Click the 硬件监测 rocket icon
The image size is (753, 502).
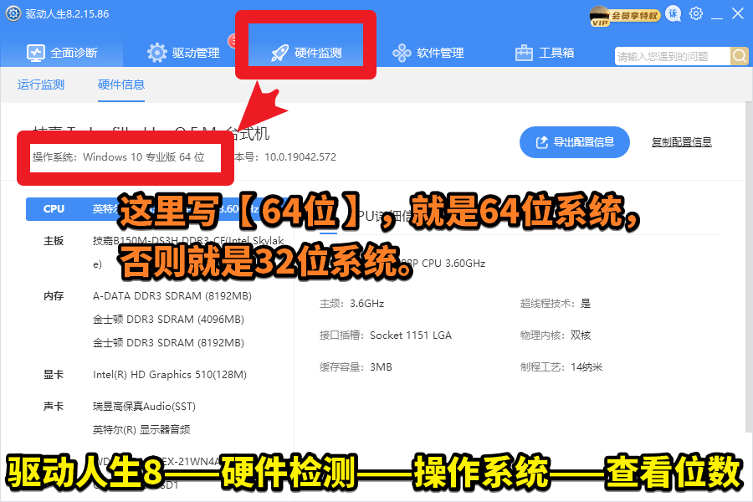point(279,54)
